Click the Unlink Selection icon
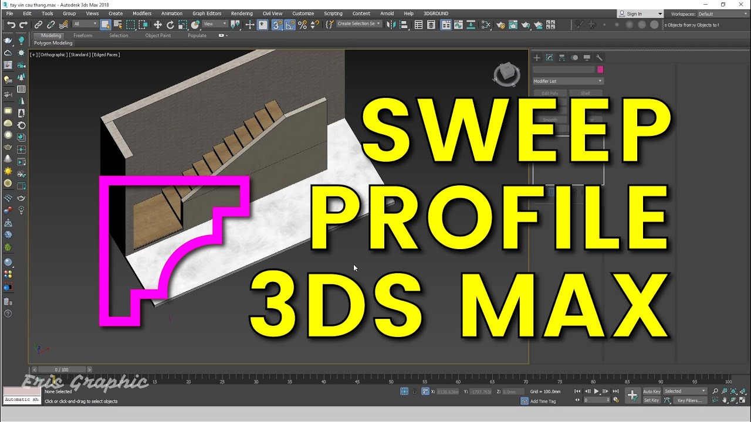The image size is (751, 422). coord(51,25)
